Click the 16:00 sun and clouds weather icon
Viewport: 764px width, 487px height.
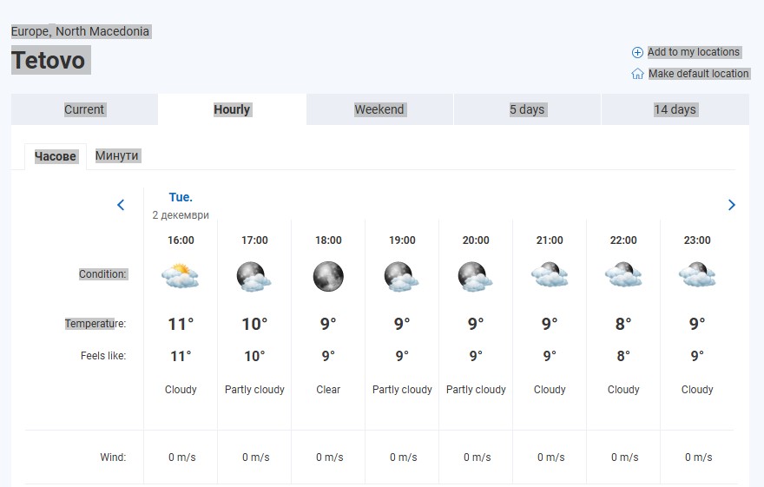pos(181,276)
